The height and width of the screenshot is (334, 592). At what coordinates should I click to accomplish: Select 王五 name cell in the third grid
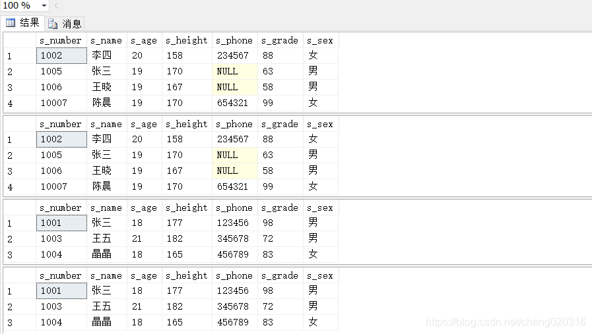click(107, 239)
